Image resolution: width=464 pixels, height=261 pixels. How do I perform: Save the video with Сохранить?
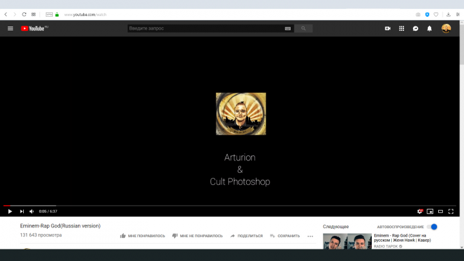pyautogui.click(x=285, y=236)
